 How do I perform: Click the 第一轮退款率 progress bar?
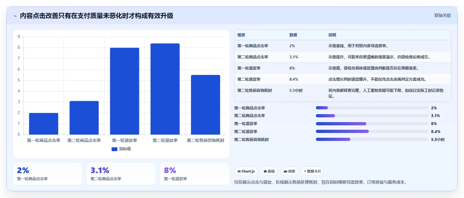click(372, 124)
